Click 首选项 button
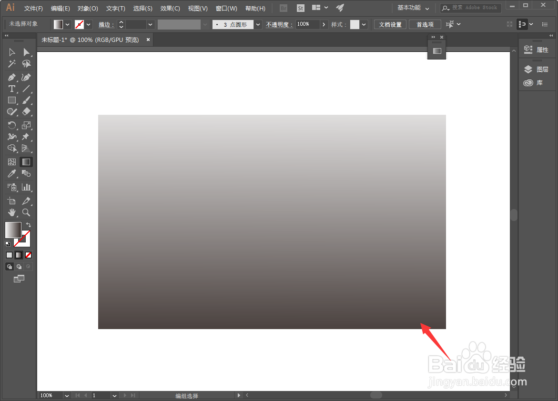Screen dimensions: 558x401 tap(425, 25)
